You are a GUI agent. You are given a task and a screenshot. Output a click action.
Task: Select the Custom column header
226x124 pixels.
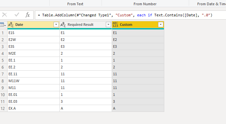click(138, 25)
